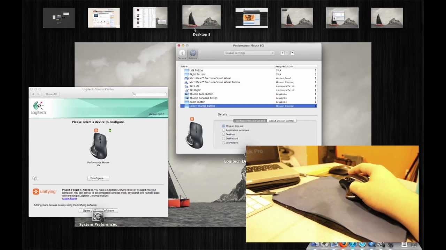The image size is (446, 250).
Task: Select the Launchpad radio option
Action: (224, 143)
